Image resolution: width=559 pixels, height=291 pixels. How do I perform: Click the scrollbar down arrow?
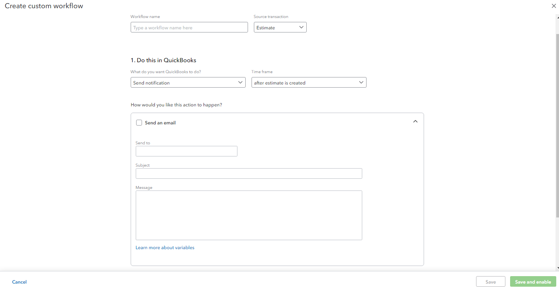pos(557,268)
